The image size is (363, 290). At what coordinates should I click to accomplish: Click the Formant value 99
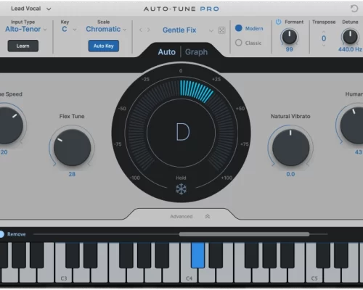pyautogui.click(x=289, y=49)
